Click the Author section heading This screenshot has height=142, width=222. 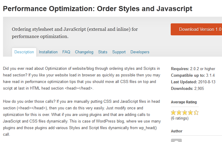[177, 131]
